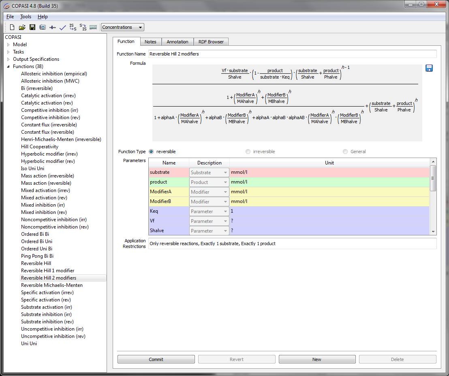Click the New document toolbar icon
The height and width of the screenshot is (376, 449).
[12, 28]
